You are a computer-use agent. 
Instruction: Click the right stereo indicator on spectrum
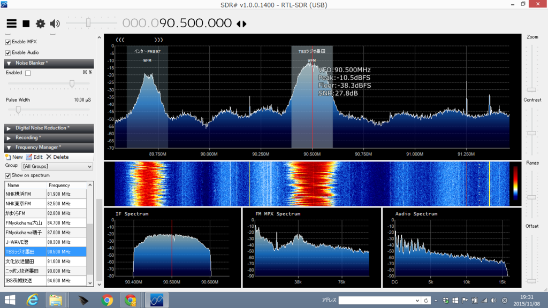click(x=158, y=40)
